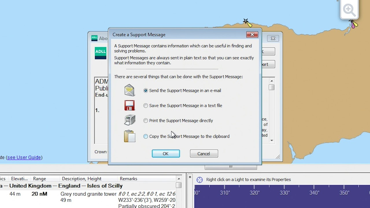Select "Print the Support Message directly"
The width and height of the screenshot is (370, 208).
click(x=146, y=120)
